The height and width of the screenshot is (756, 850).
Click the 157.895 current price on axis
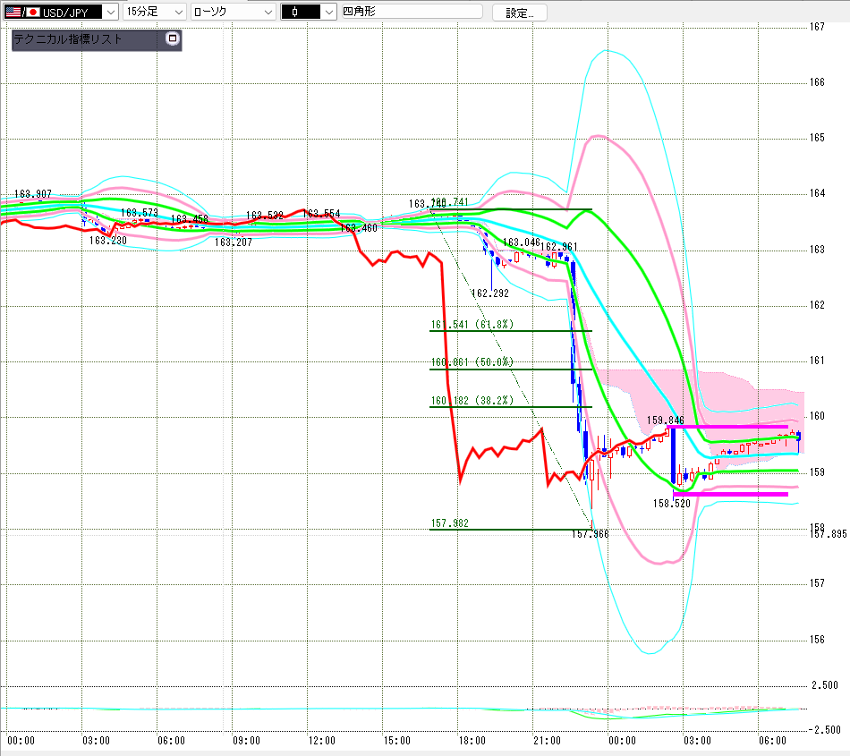point(828,534)
